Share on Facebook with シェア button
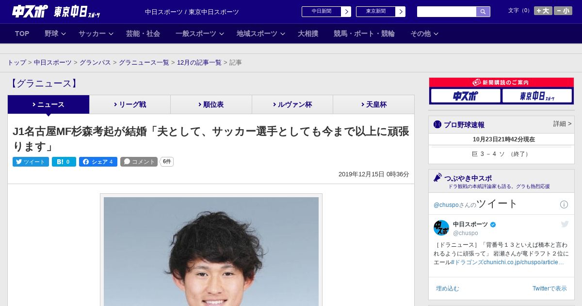Screen dimensions: 582x306 tap(98, 162)
